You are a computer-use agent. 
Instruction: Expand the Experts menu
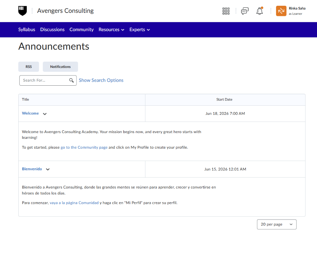[140, 29]
